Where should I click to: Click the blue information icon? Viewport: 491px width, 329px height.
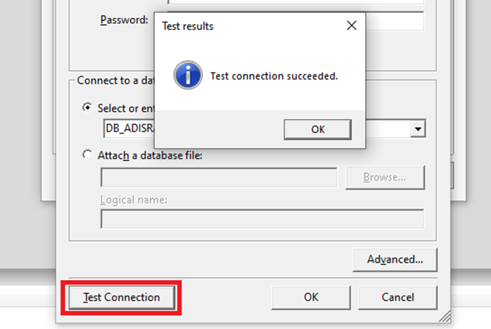click(188, 75)
